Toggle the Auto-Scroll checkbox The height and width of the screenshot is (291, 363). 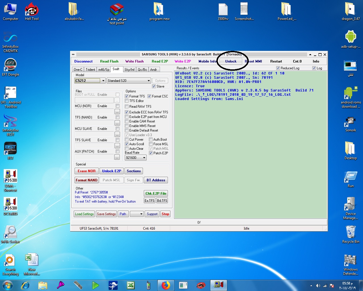click(127, 144)
